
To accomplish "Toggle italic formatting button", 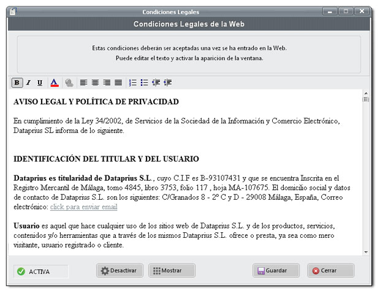I will [29, 83].
